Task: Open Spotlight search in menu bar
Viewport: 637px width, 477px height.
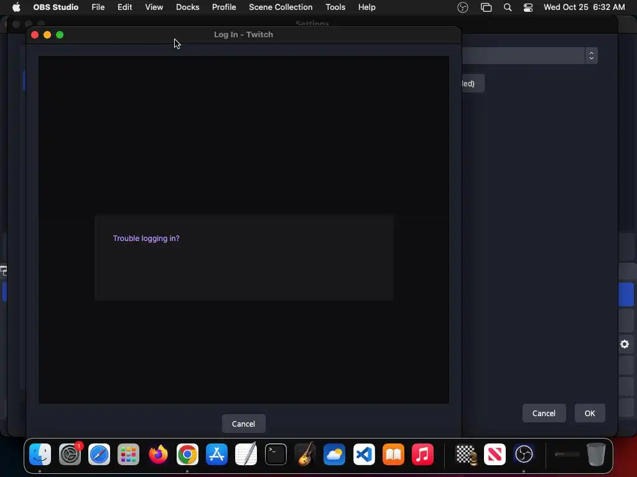Action: 508,7
